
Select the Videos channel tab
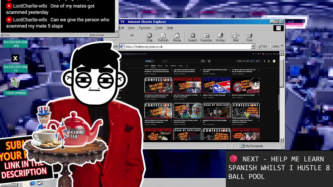pos(153,66)
